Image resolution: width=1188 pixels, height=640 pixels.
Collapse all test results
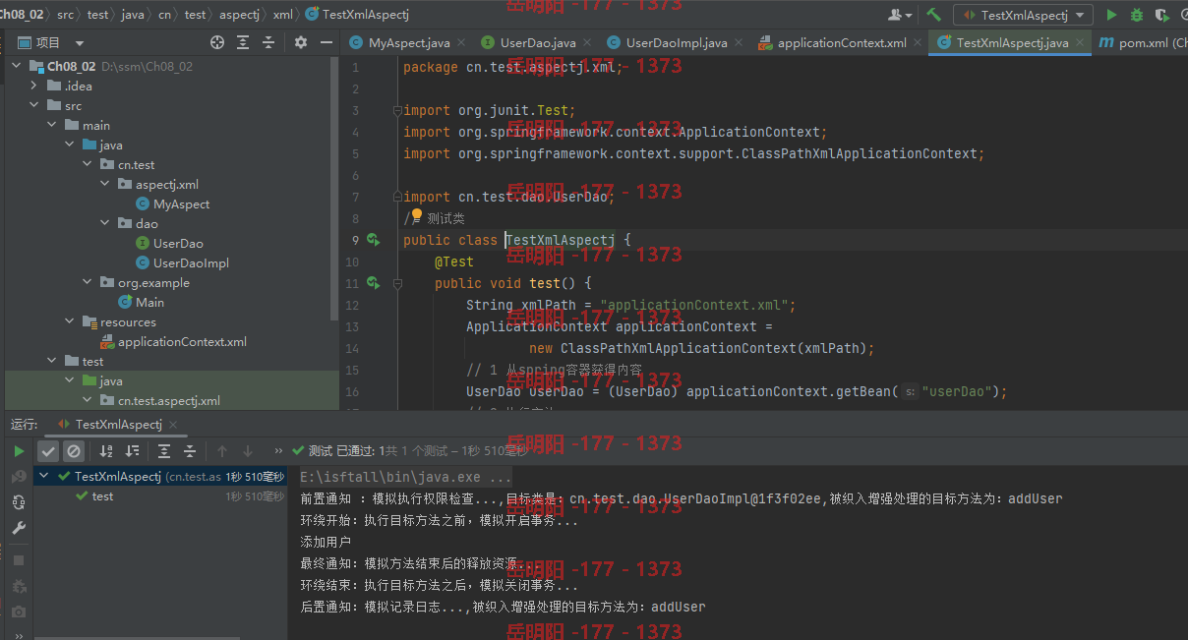[x=190, y=451]
